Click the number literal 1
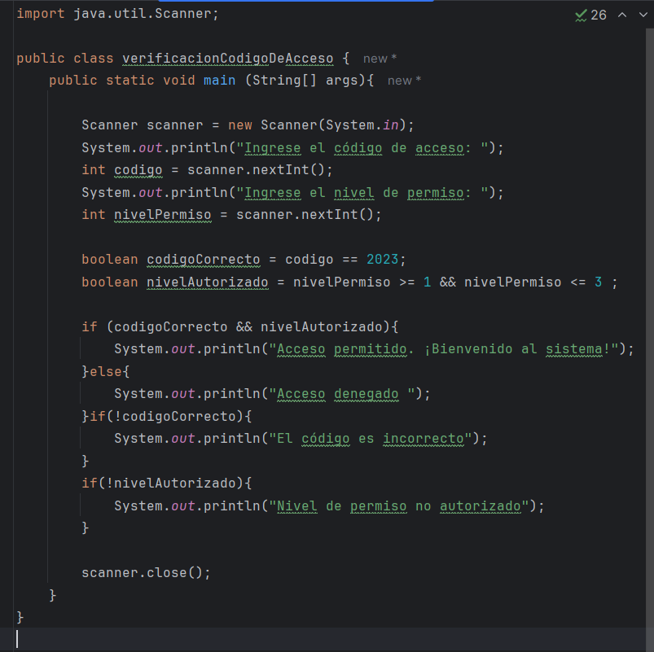The height and width of the screenshot is (652, 654). [427, 282]
